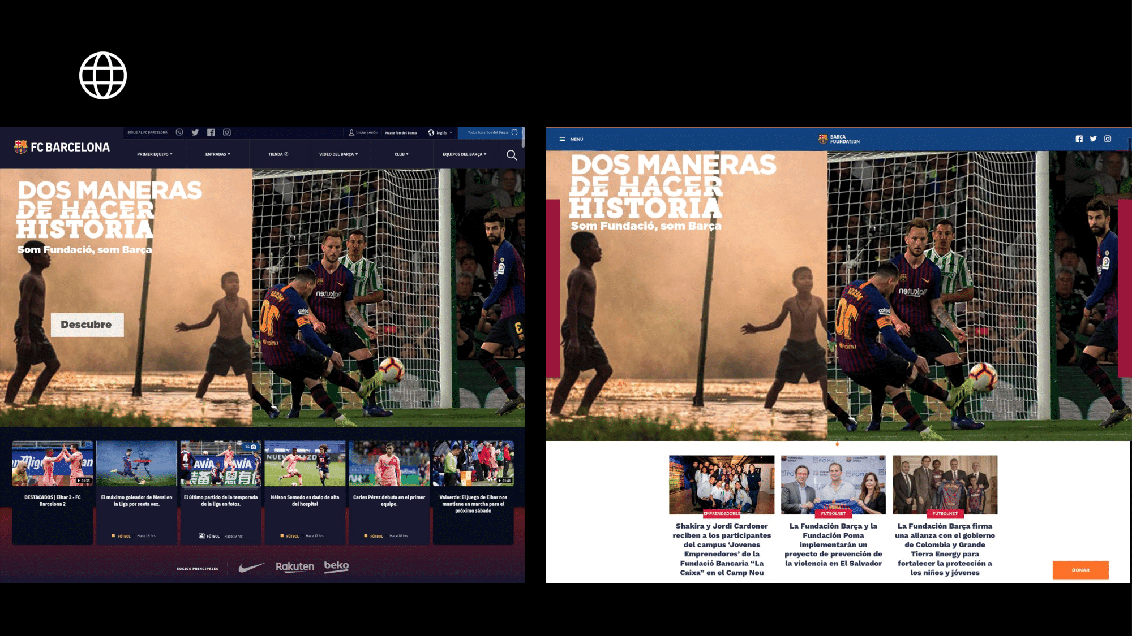This screenshot has height=636, width=1132.
Task: Click the Fundación Poma group photo thumbnail
Action: (x=833, y=484)
